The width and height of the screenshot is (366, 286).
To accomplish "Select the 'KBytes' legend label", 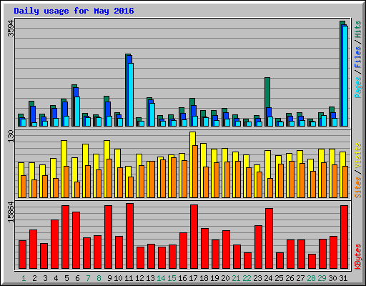I will [358, 257].
